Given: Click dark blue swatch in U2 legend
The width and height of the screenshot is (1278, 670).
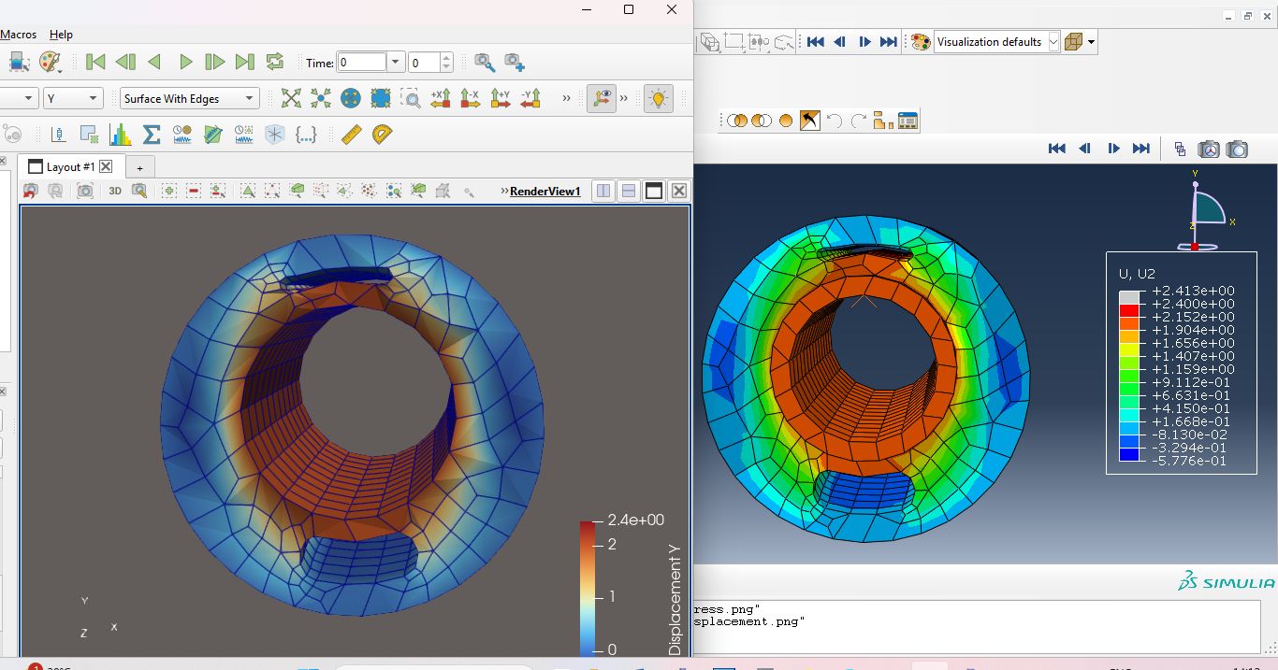Looking at the screenshot, I should pyautogui.click(x=1127, y=454).
